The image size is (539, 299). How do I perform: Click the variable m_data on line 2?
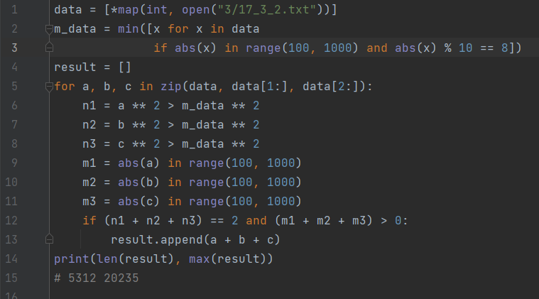(75, 29)
